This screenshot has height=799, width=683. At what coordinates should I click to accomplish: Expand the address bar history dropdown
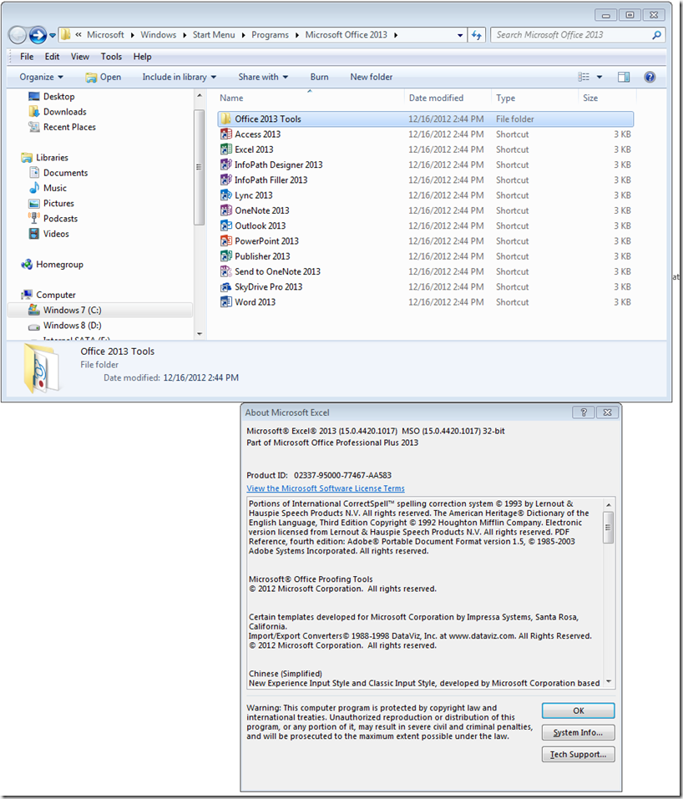[460, 35]
